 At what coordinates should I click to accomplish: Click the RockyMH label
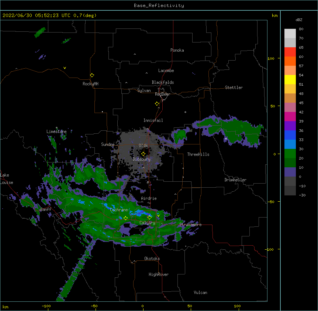pos(90,84)
